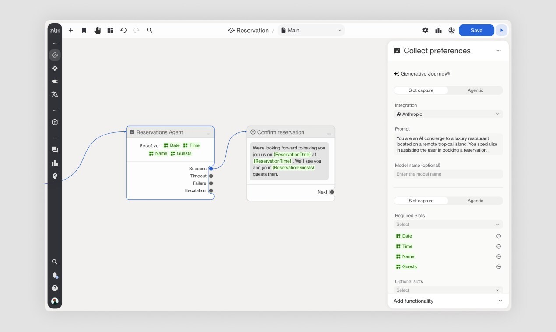Image resolution: width=556 pixels, height=332 pixels.
Task: Switch to the first Agentic tab
Action: [x=475, y=90]
